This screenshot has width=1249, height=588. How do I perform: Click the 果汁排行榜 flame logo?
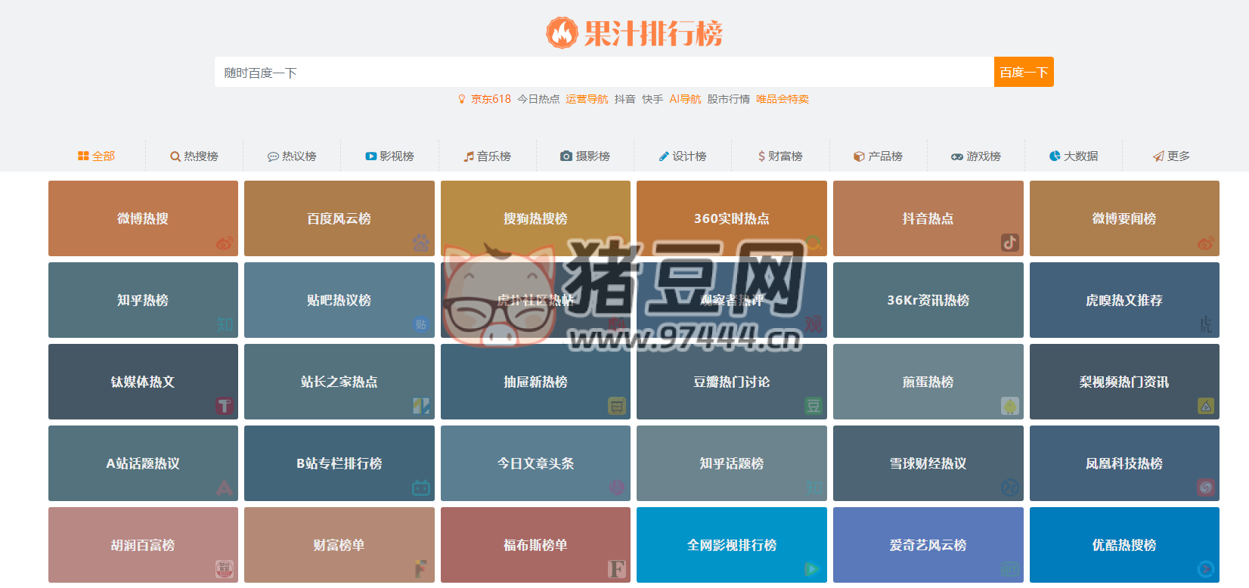coord(562,33)
